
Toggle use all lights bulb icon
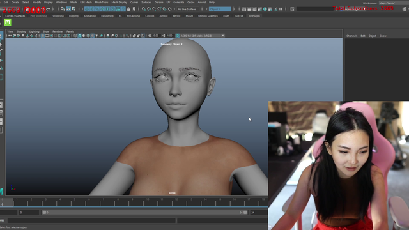pyautogui.click(x=96, y=36)
